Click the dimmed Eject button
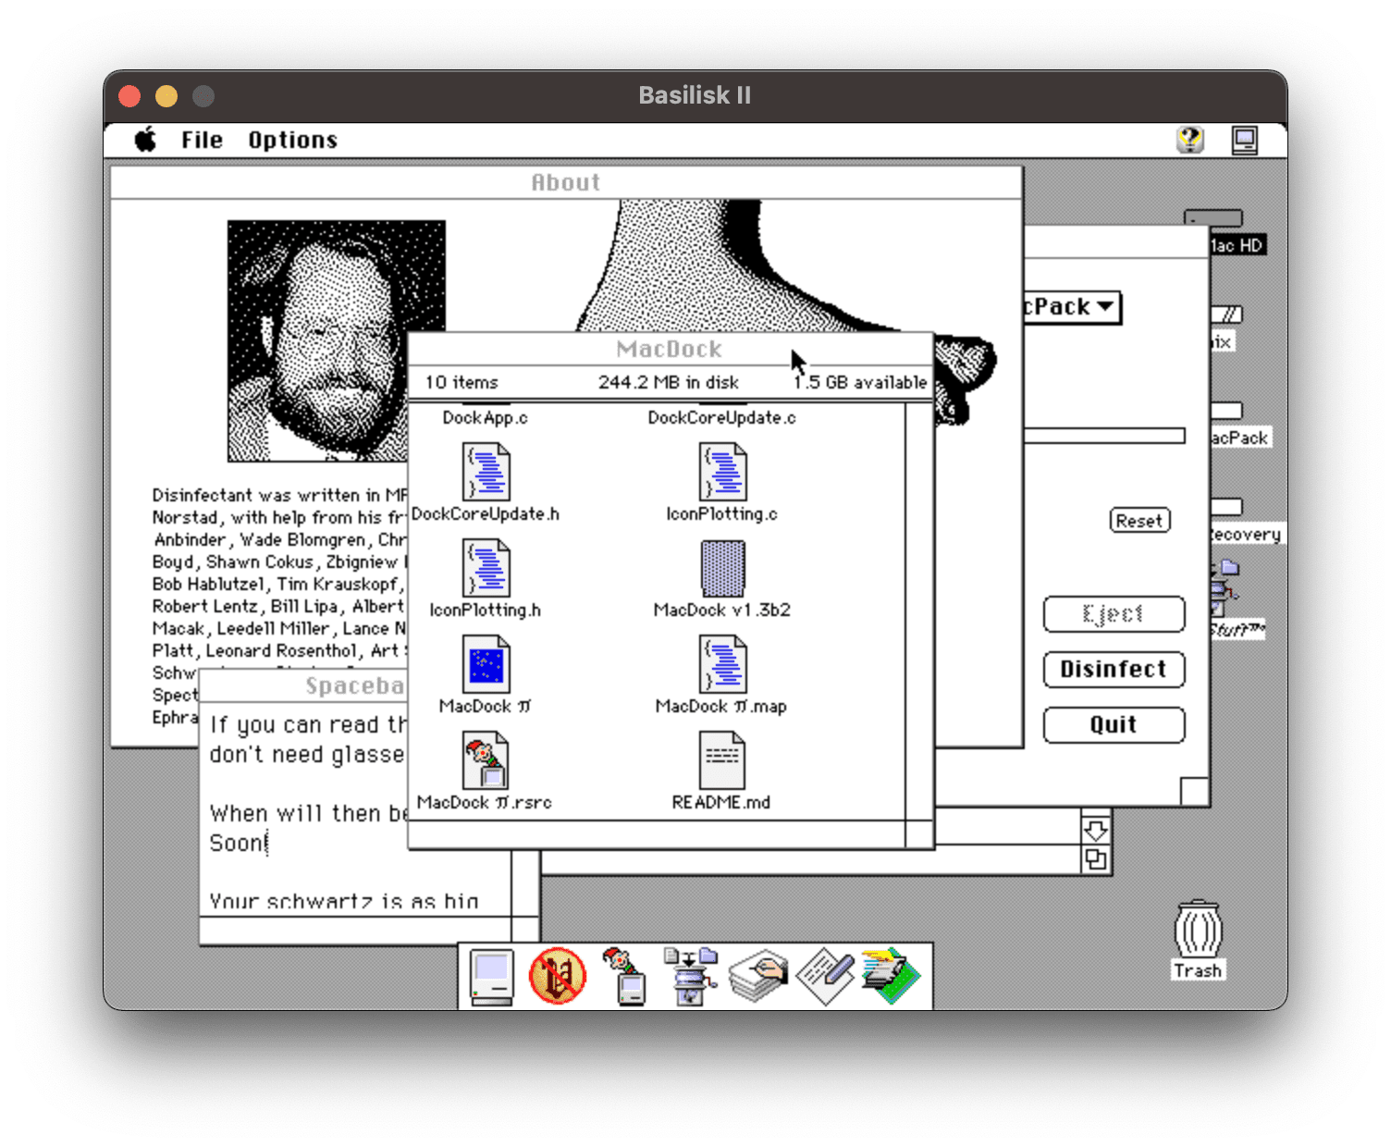This screenshot has height=1147, width=1391. click(x=1114, y=614)
